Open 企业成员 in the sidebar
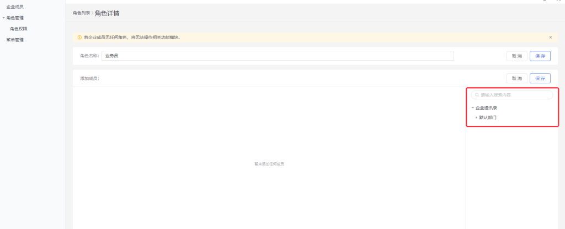This screenshot has height=229, width=565. point(15,7)
